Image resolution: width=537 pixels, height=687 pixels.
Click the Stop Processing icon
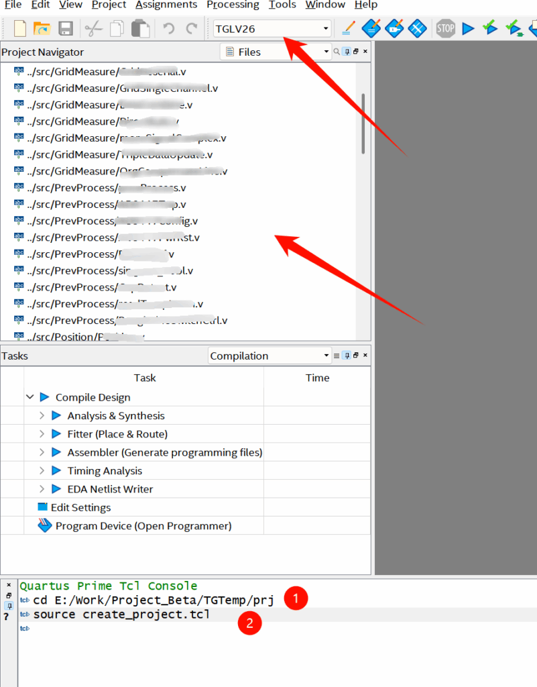(445, 28)
